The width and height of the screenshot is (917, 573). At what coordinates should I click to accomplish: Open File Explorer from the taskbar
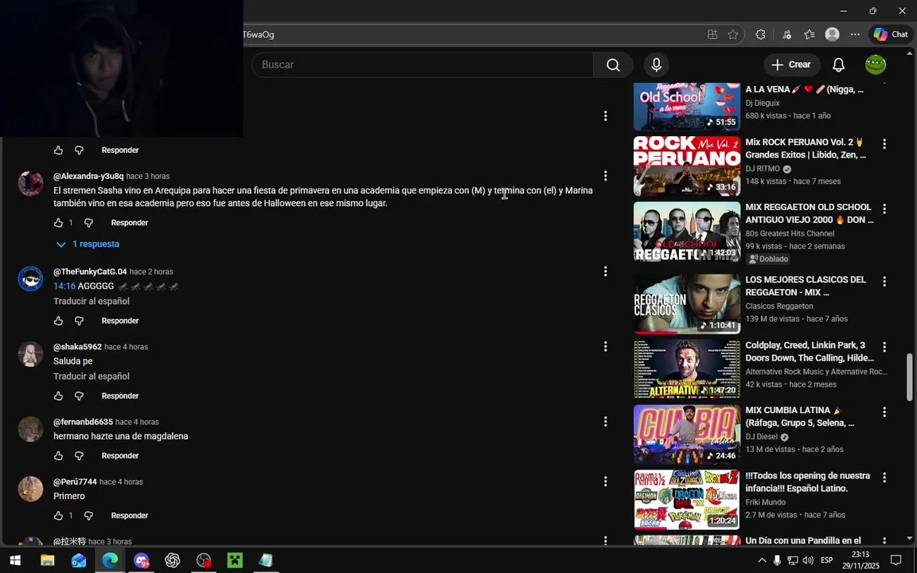pyautogui.click(x=48, y=561)
